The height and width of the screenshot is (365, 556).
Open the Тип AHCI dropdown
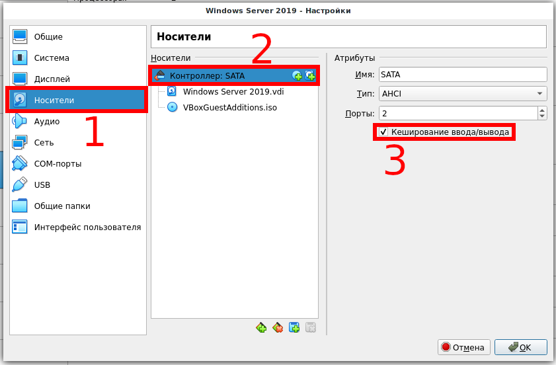coord(463,93)
